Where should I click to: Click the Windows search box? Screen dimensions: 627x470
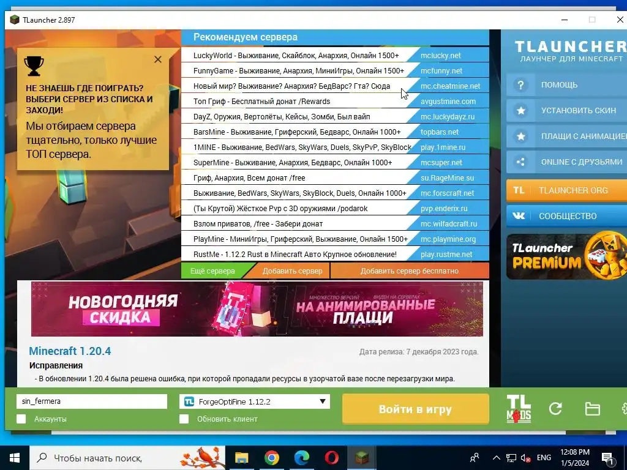click(127, 458)
